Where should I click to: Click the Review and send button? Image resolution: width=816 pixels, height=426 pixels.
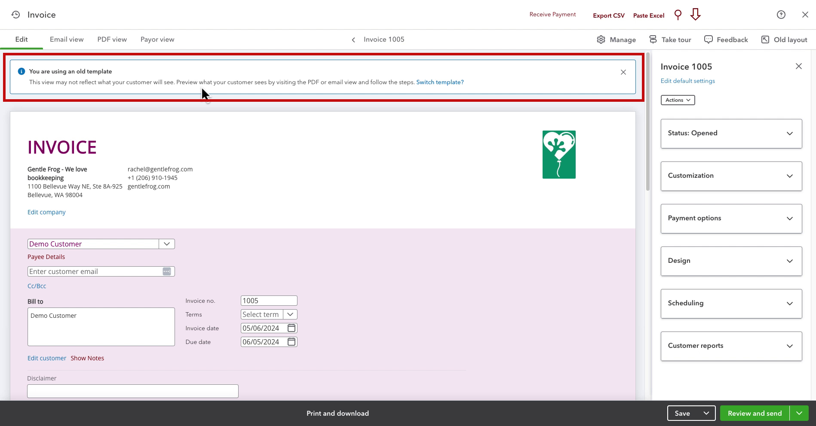755,413
